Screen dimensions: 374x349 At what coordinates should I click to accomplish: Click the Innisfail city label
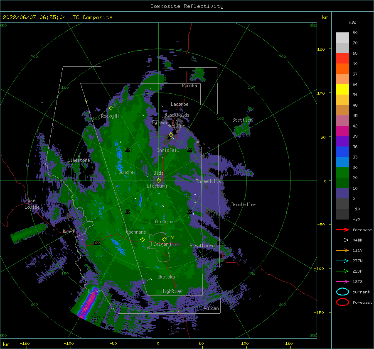(168, 150)
